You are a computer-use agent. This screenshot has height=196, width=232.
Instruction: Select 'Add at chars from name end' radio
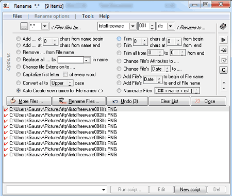(18, 45)
